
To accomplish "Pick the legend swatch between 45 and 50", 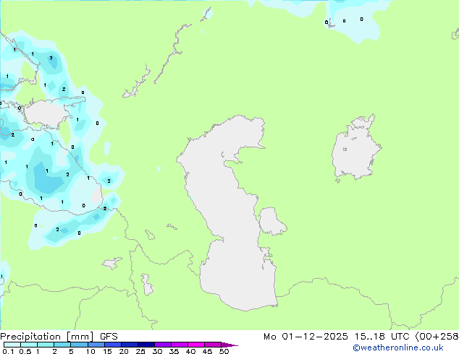I will pyautogui.click(x=213, y=345).
